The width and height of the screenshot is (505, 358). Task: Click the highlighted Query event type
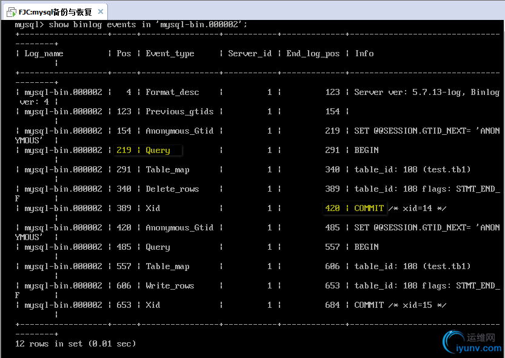[158, 151]
